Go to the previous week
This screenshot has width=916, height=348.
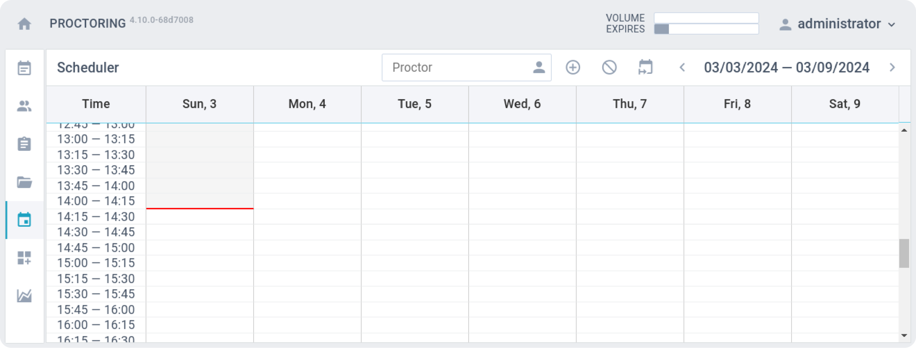click(682, 67)
